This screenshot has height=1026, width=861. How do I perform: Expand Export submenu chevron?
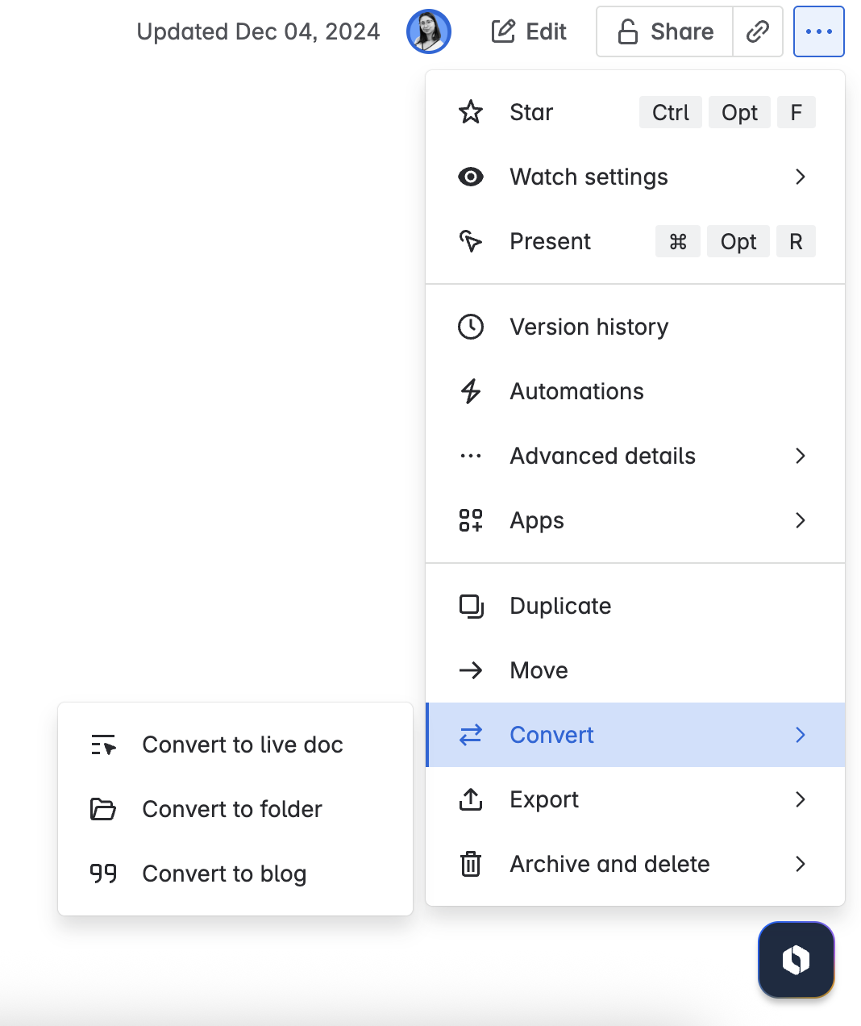[x=801, y=799]
